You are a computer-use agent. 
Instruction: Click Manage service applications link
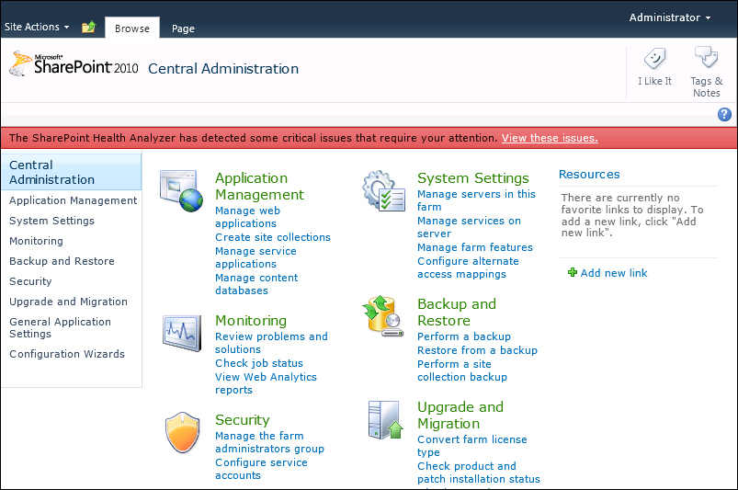coord(255,257)
